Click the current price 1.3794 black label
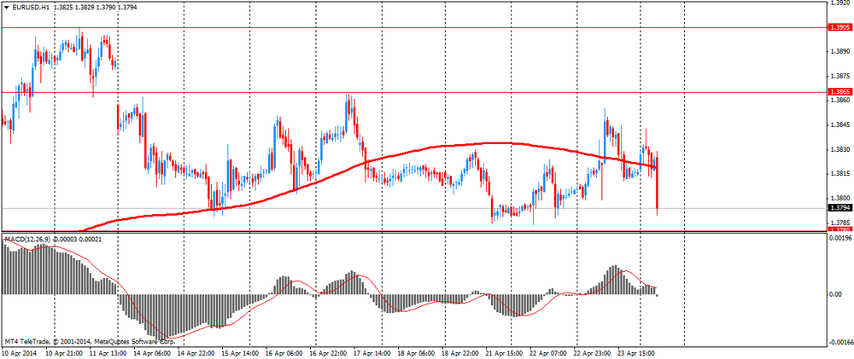 840,207
